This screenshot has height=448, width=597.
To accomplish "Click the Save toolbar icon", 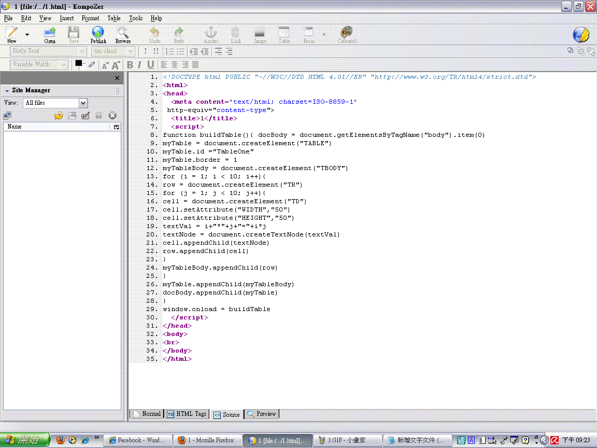I will tap(74, 35).
